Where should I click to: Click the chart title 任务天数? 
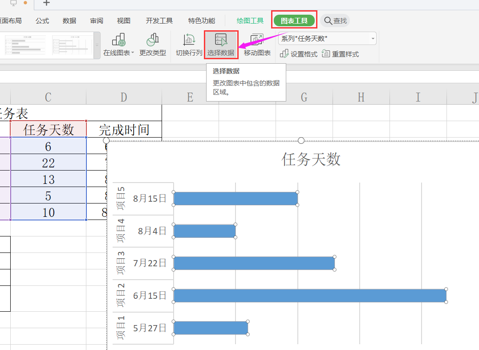click(x=311, y=159)
